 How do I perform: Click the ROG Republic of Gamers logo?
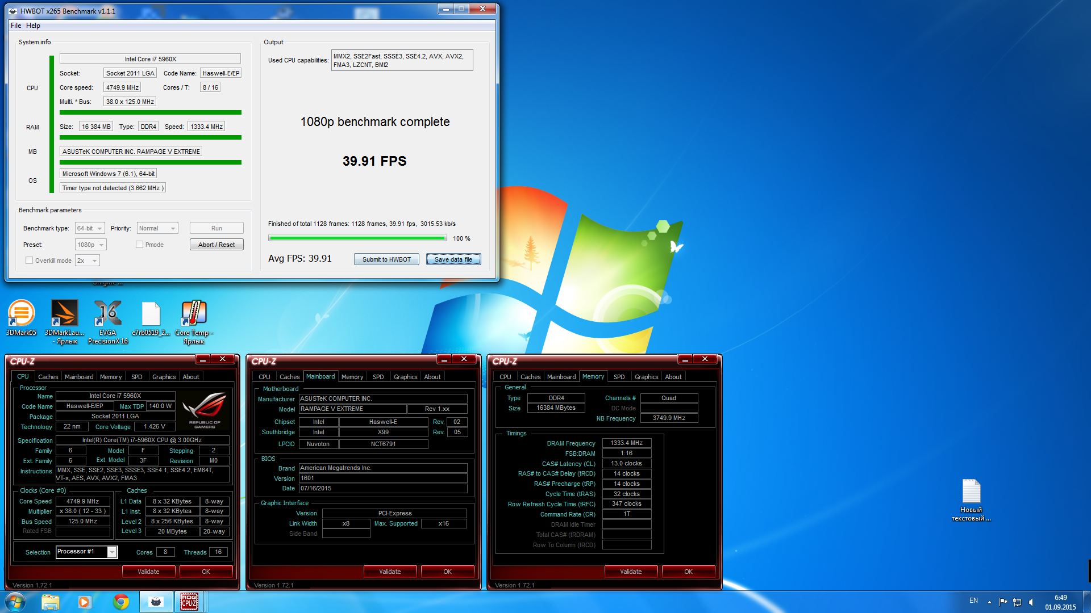[205, 411]
